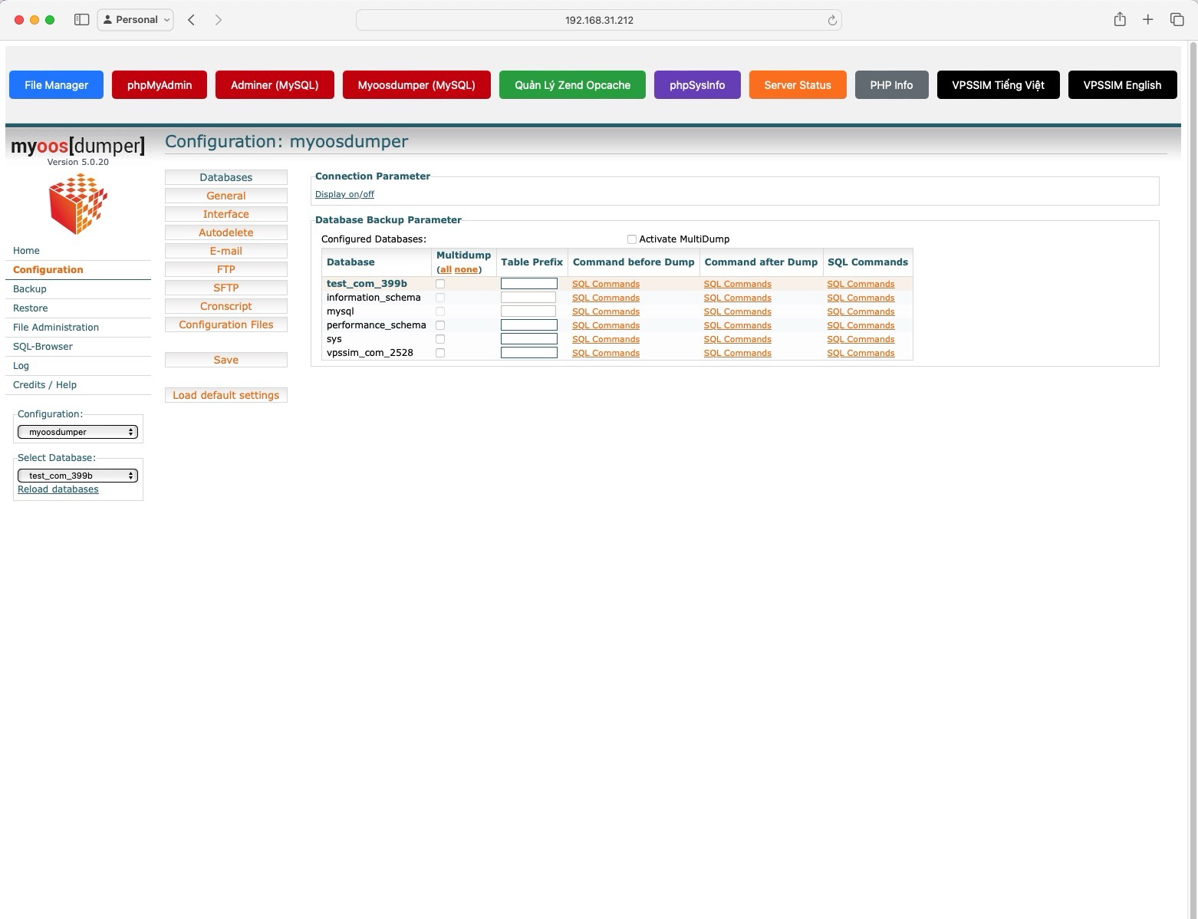This screenshot has width=1198, height=919.
Task: Select the performance_schema database name
Action: click(376, 325)
